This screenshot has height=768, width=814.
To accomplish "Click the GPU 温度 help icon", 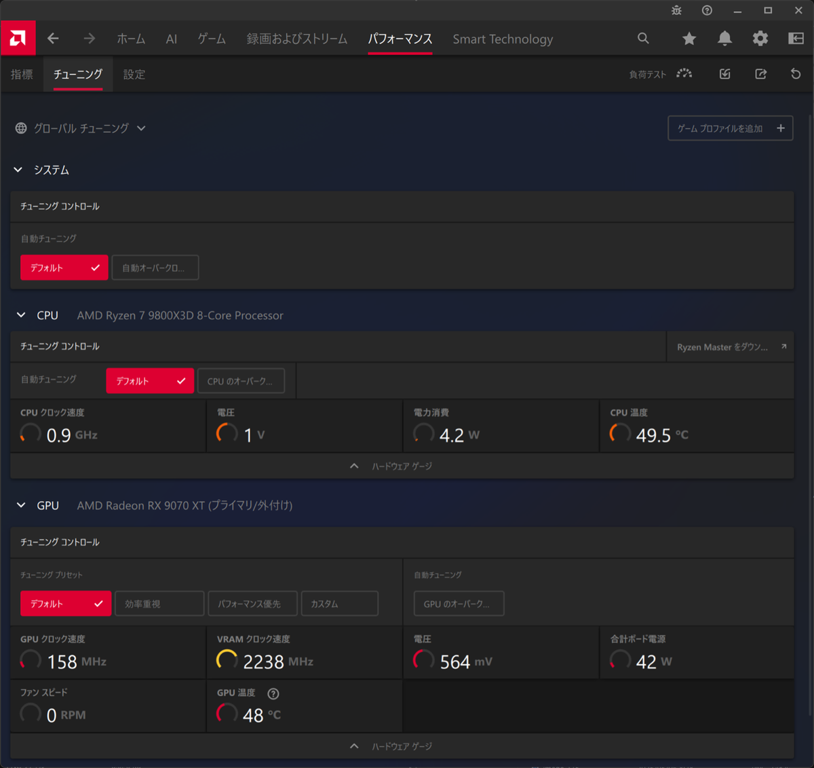I will point(273,693).
